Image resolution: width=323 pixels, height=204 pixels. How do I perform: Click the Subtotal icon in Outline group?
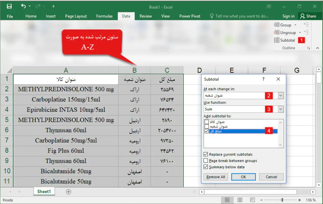point(277,40)
